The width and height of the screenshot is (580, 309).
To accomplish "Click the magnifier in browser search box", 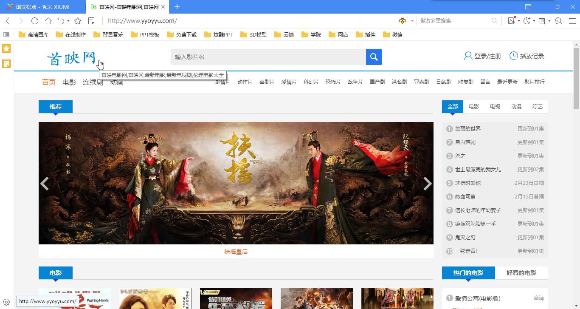I will coord(494,21).
